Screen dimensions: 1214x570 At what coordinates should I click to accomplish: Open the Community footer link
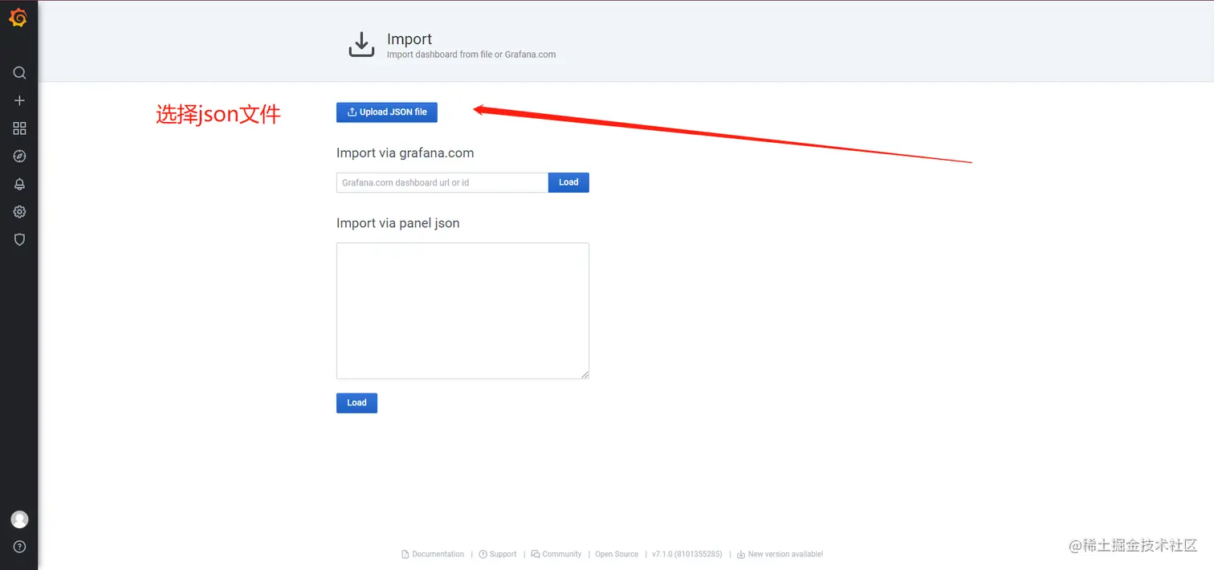tap(556, 554)
